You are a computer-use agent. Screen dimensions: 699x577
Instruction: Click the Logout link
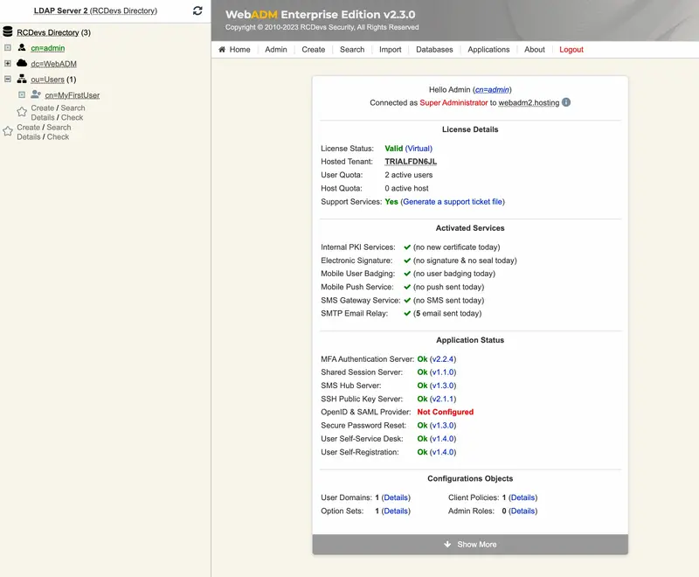tap(571, 50)
